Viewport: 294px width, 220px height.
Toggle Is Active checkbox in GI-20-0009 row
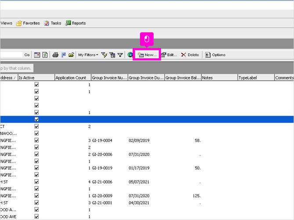(x=36, y=195)
